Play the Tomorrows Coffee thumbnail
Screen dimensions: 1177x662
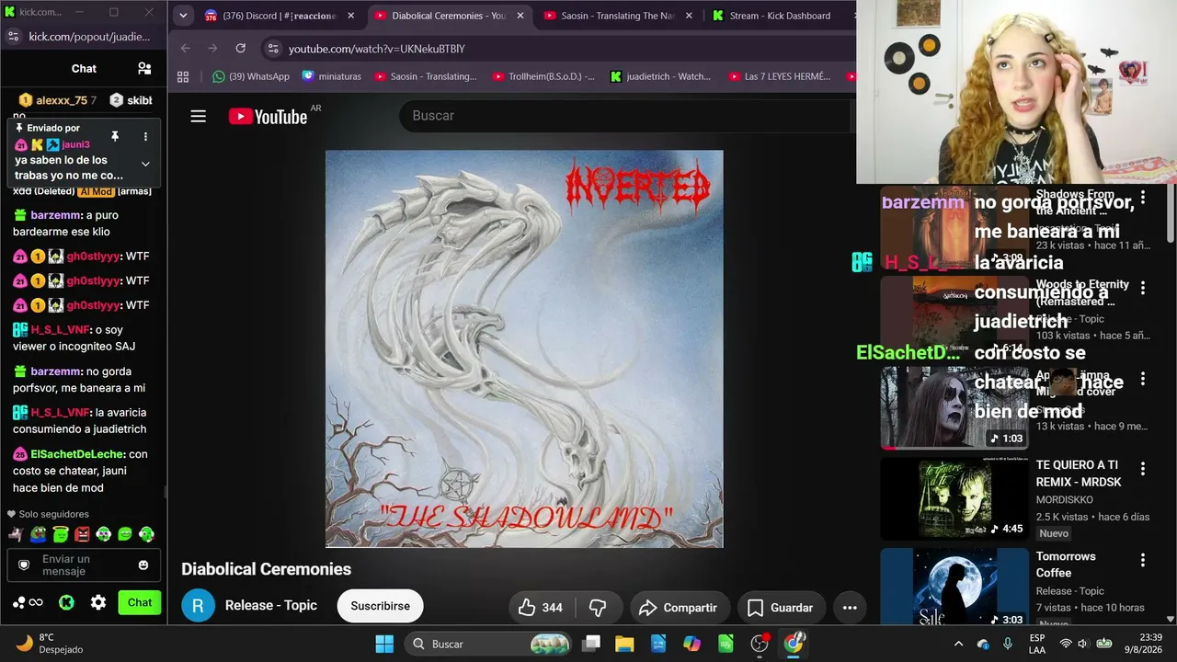[954, 588]
